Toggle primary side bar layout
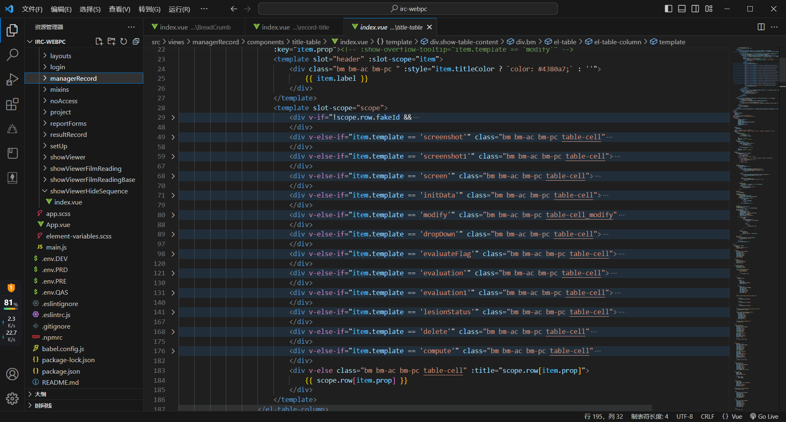The height and width of the screenshot is (422, 786). tap(668, 9)
